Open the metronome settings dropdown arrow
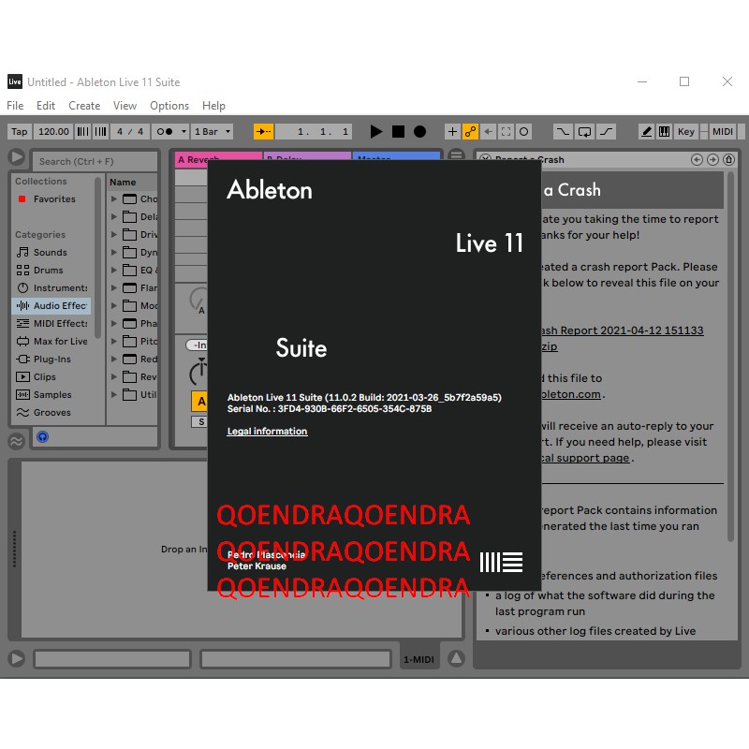 tap(184, 131)
